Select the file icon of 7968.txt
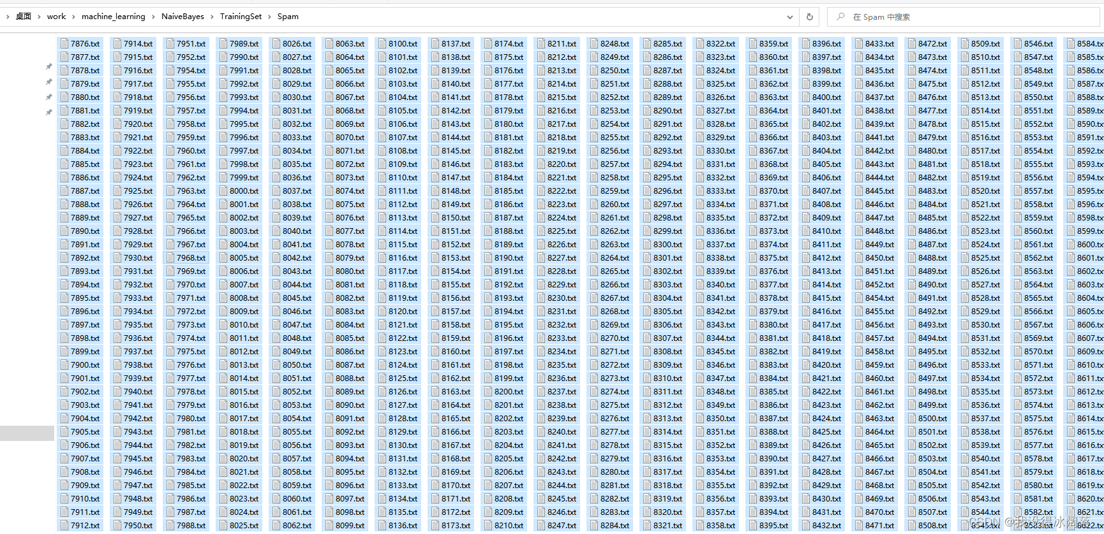 point(170,258)
